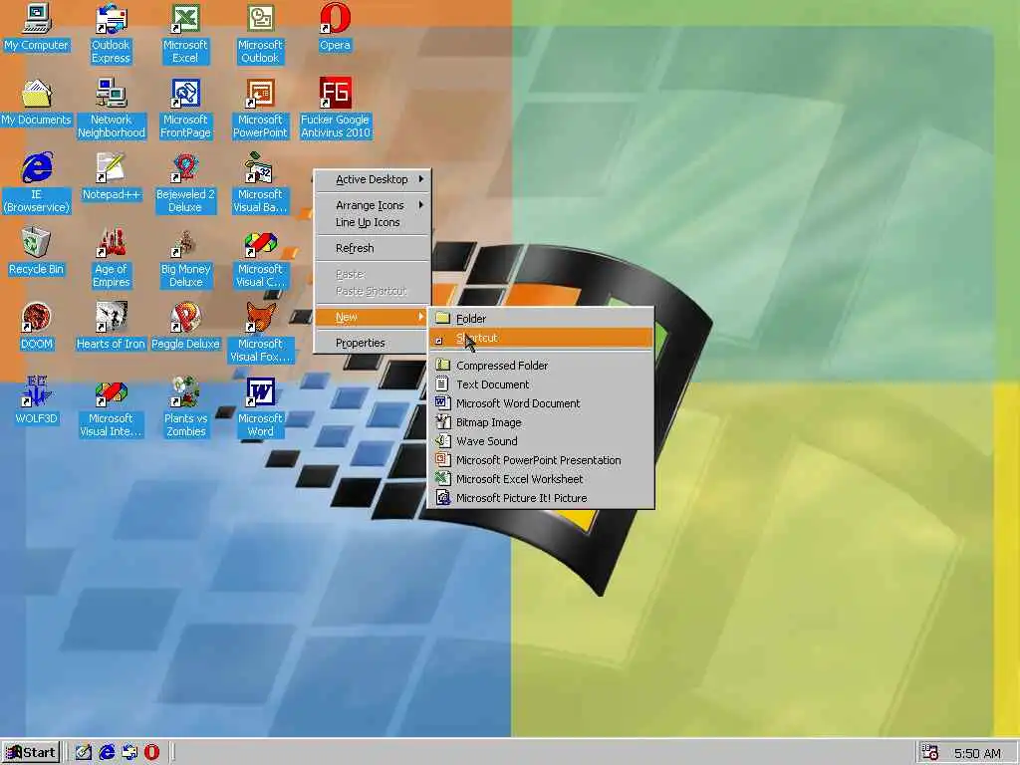This screenshot has height=765, width=1020.
Task: Launch Opera from the quick launch bar
Action: (152, 753)
